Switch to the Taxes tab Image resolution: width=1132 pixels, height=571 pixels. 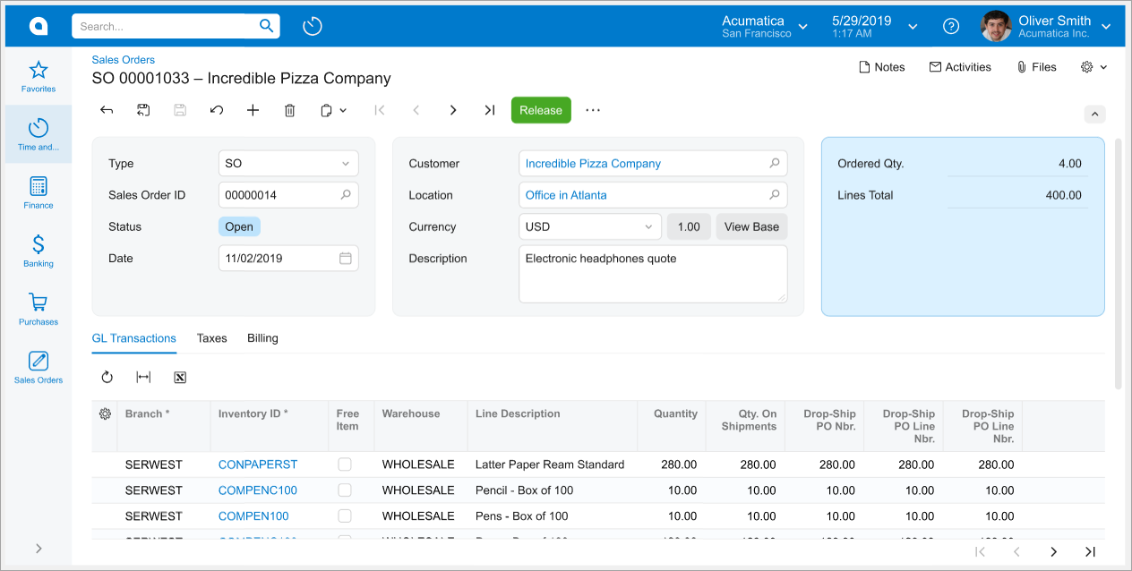(x=212, y=338)
